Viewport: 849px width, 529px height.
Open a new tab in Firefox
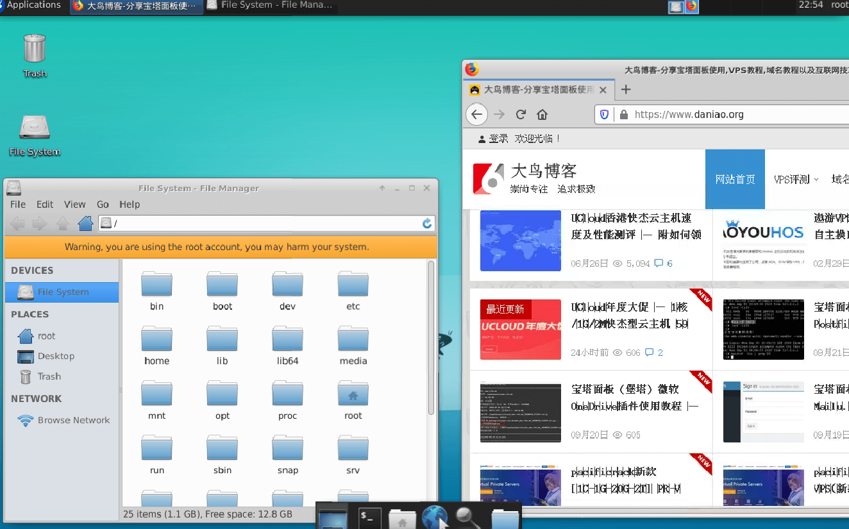(626, 89)
